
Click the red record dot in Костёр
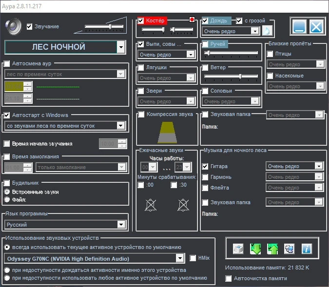[192, 19]
